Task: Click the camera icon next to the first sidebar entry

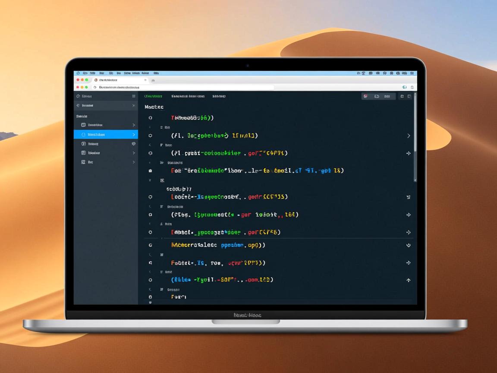Action: (84, 124)
